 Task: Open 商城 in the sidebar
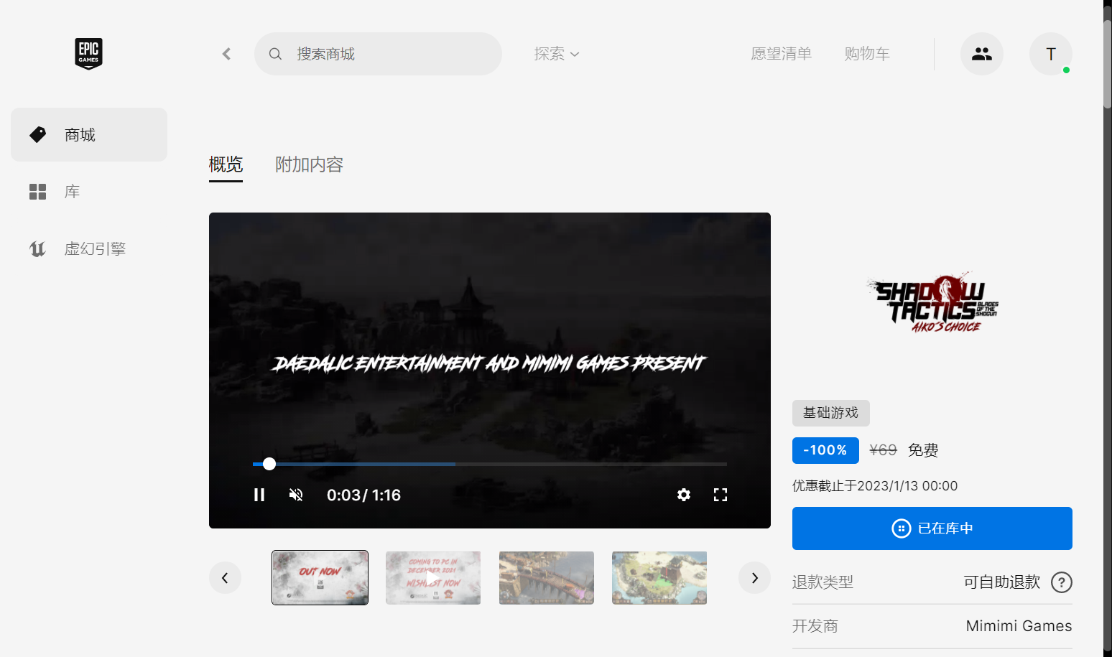tap(89, 134)
